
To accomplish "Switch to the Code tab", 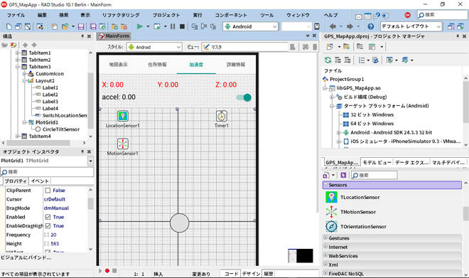I will (x=231, y=274).
